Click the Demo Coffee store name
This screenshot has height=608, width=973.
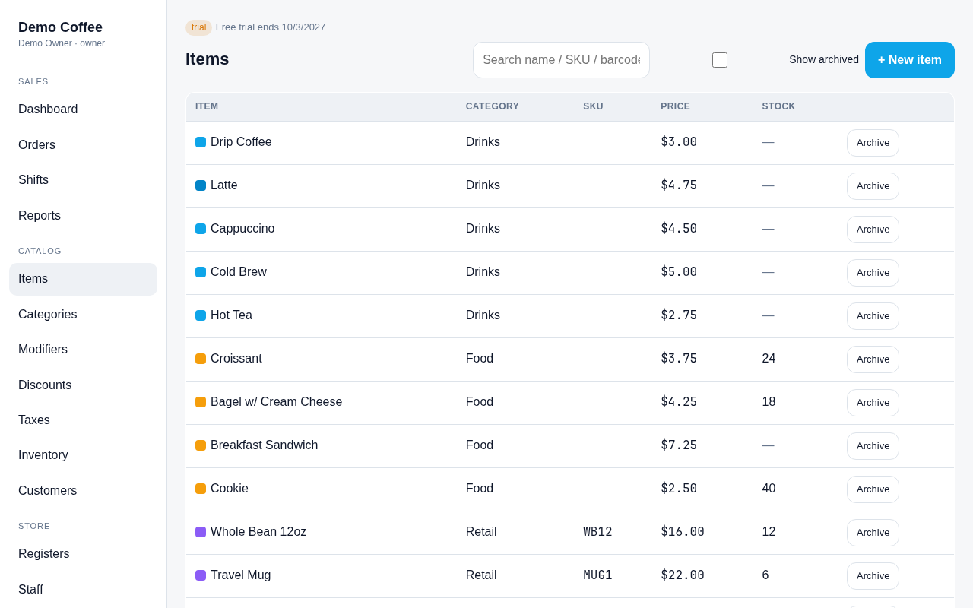[x=60, y=27]
